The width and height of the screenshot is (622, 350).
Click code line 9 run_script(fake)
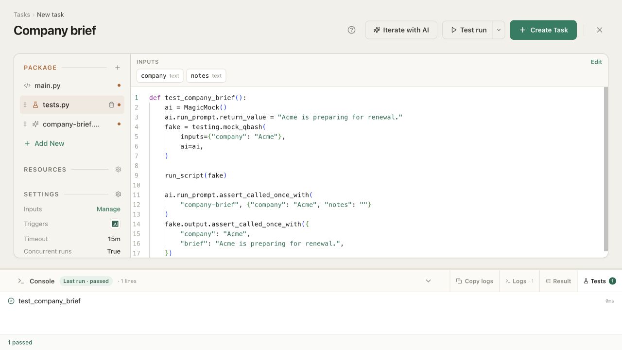pyautogui.click(x=196, y=175)
